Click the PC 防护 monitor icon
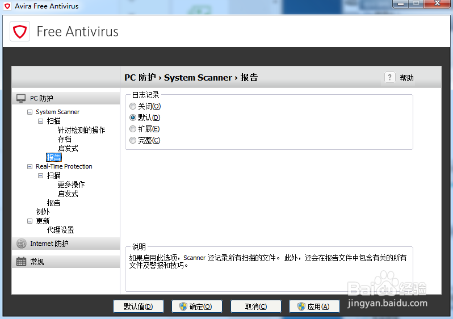Viewport: 453px width, 319px height. [21, 98]
